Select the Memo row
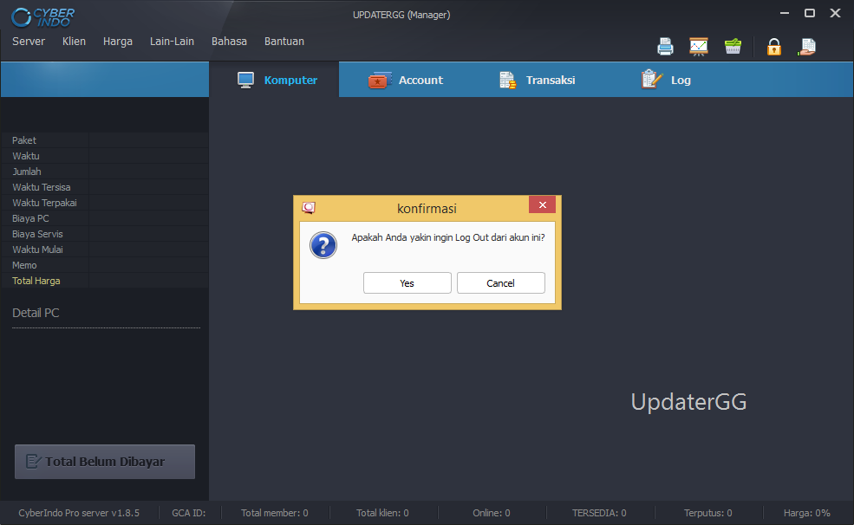The image size is (854, 525). [x=105, y=265]
